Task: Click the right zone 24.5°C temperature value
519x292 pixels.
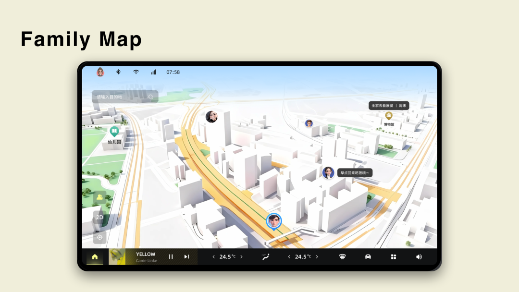Action: click(x=303, y=256)
